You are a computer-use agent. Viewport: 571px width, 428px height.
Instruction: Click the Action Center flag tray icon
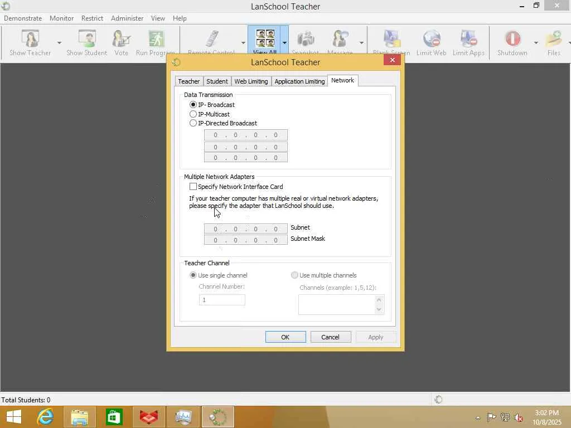491,417
